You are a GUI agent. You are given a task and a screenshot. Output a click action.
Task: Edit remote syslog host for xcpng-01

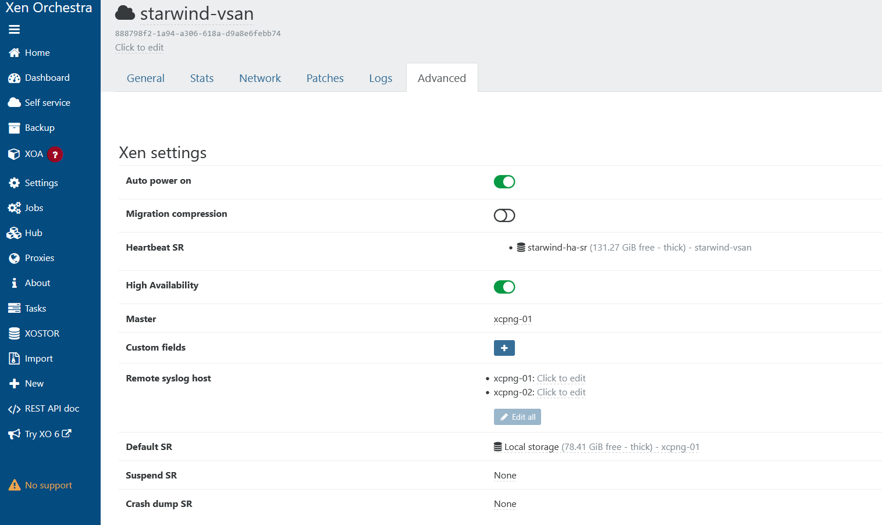[x=561, y=378]
